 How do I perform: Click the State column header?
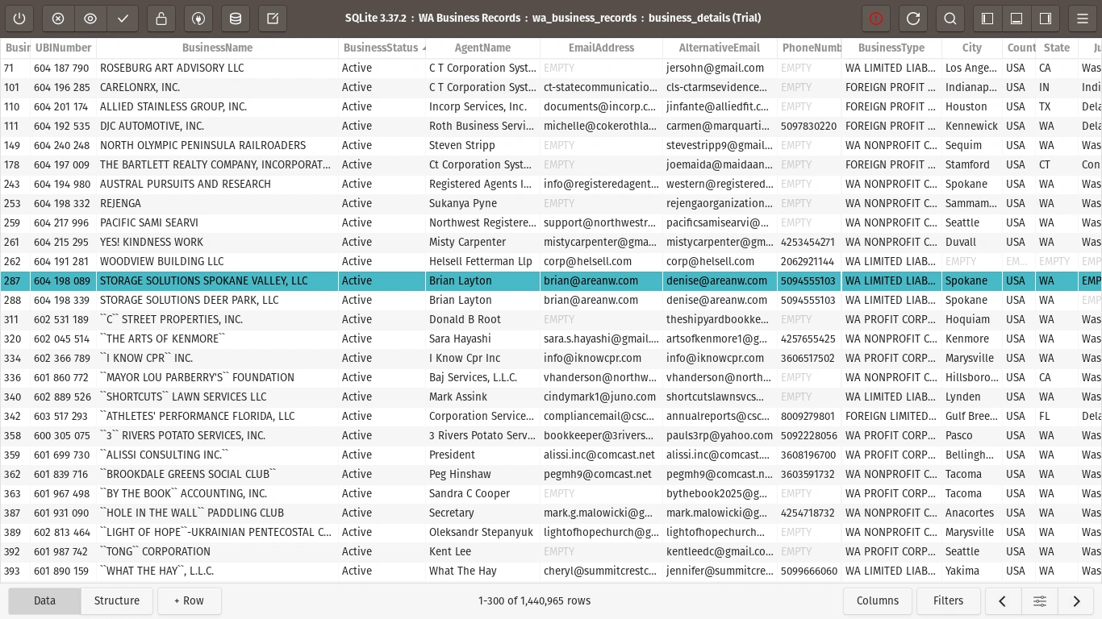[1057, 48]
